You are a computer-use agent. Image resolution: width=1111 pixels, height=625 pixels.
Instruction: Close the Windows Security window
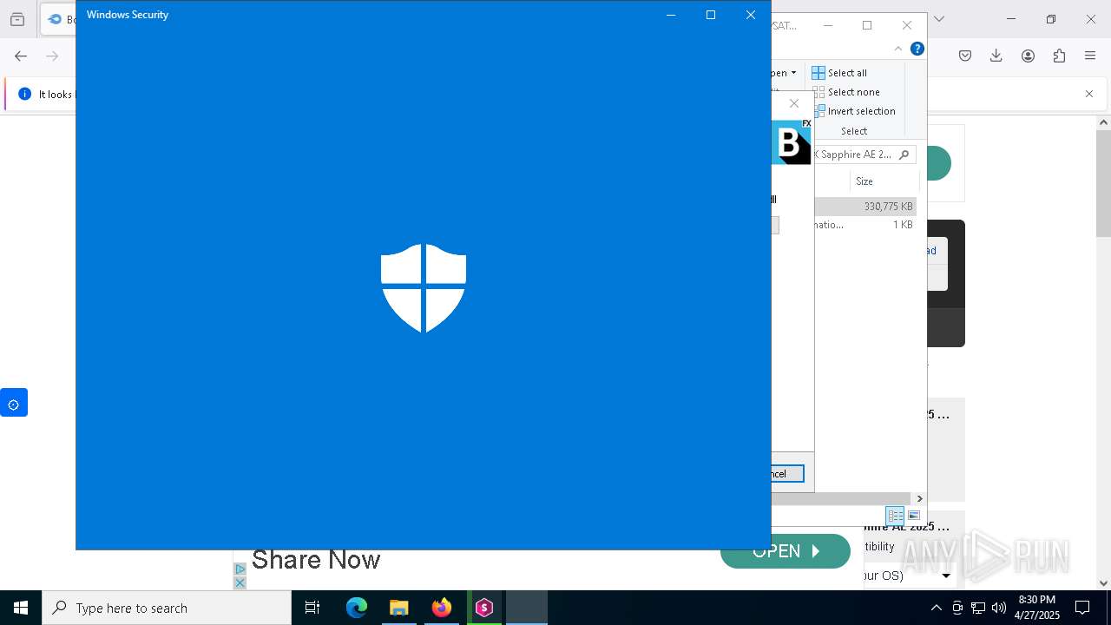(751, 15)
